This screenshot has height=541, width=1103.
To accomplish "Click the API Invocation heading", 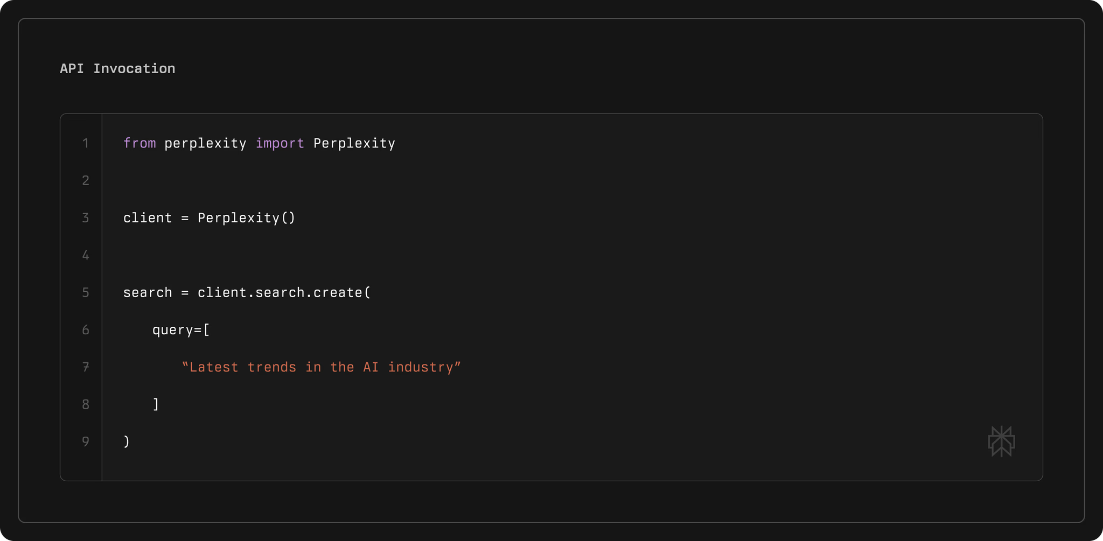I will 117,68.
